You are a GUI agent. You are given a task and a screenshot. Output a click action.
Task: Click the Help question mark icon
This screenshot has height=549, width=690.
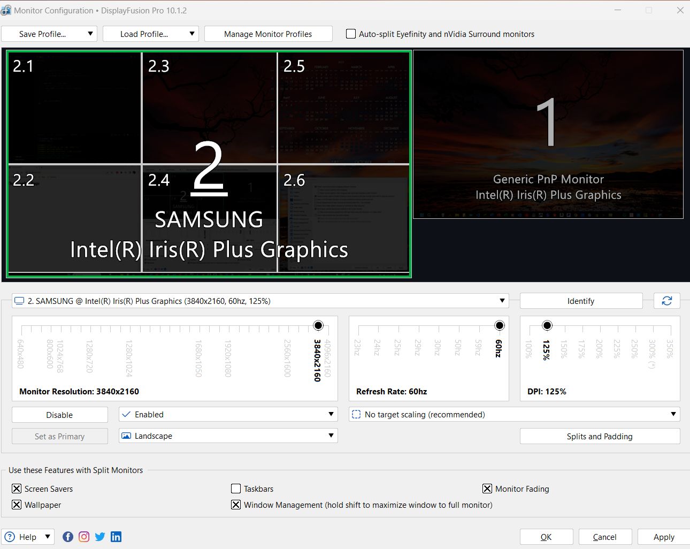pos(10,537)
